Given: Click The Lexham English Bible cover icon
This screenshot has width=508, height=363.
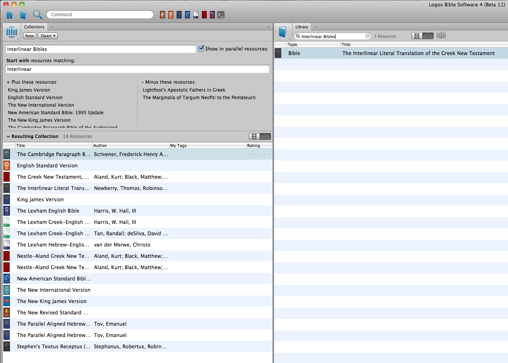Looking at the screenshot, I should pos(7,211).
